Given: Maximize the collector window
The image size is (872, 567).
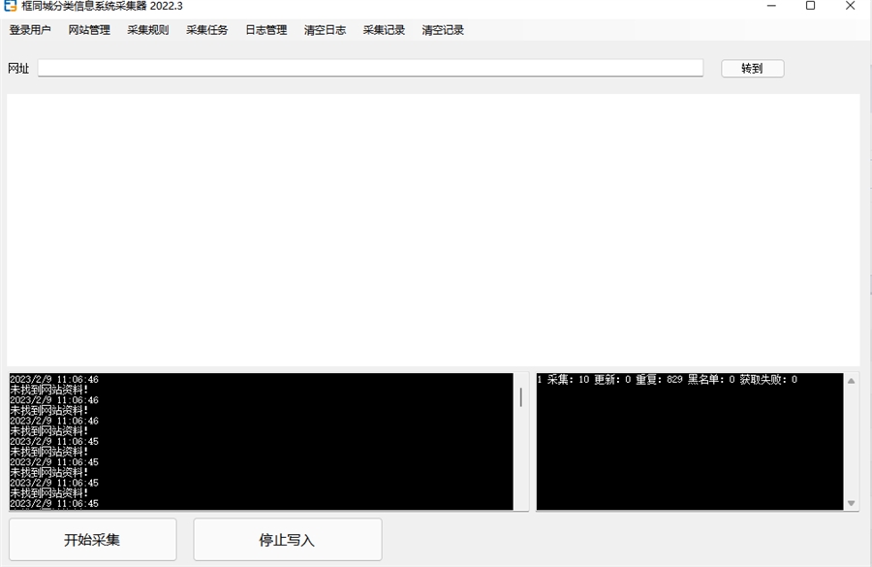Looking at the screenshot, I should pyautogui.click(x=810, y=6).
